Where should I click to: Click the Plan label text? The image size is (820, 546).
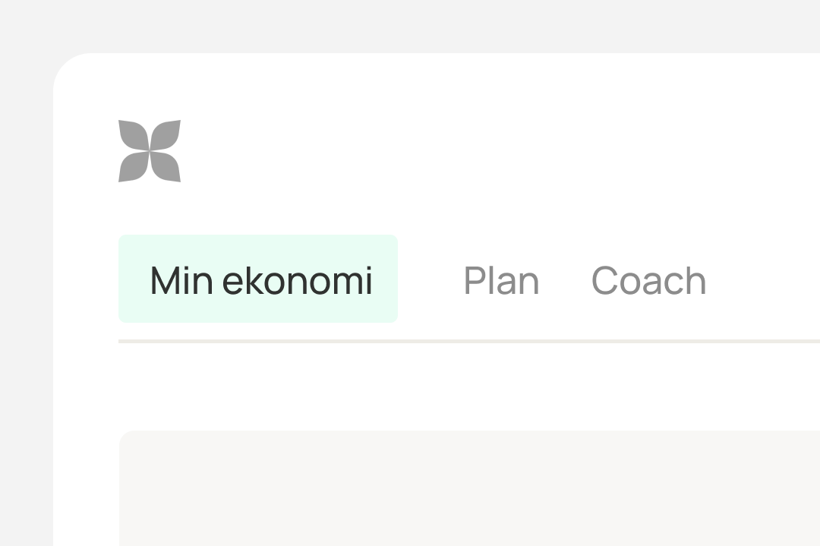pos(501,281)
